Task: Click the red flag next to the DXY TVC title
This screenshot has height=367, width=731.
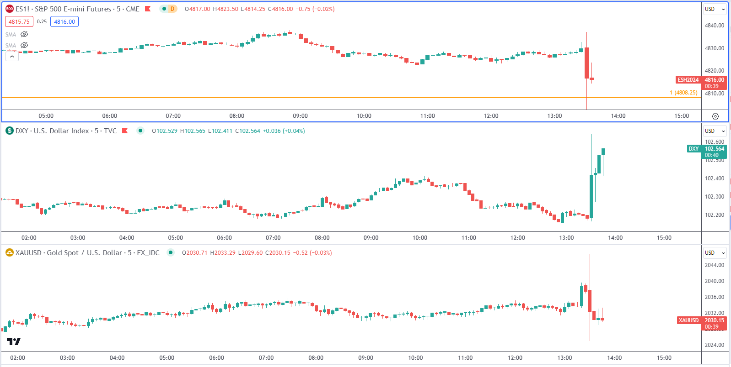Action: [125, 131]
